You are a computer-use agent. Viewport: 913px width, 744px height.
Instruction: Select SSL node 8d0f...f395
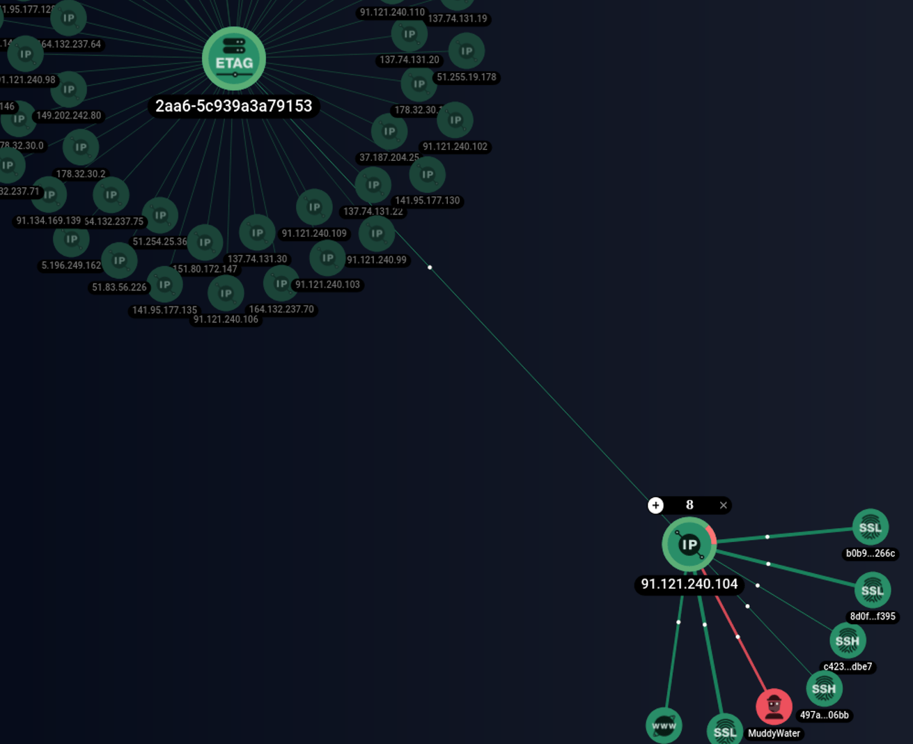click(872, 591)
